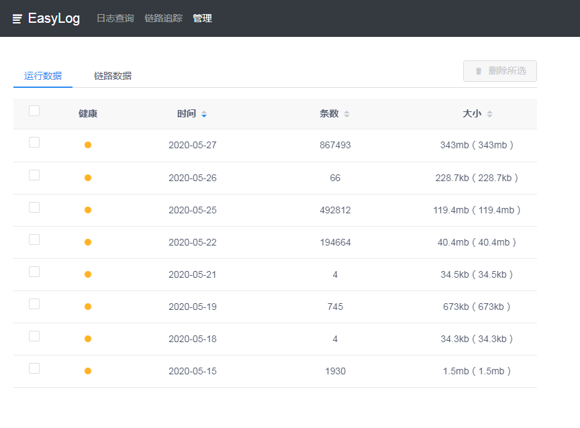Image resolution: width=580 pixels, height=428 pixels.
Task: Select the 2020-05-25 row checkbox
Action: tap(34, 207)
